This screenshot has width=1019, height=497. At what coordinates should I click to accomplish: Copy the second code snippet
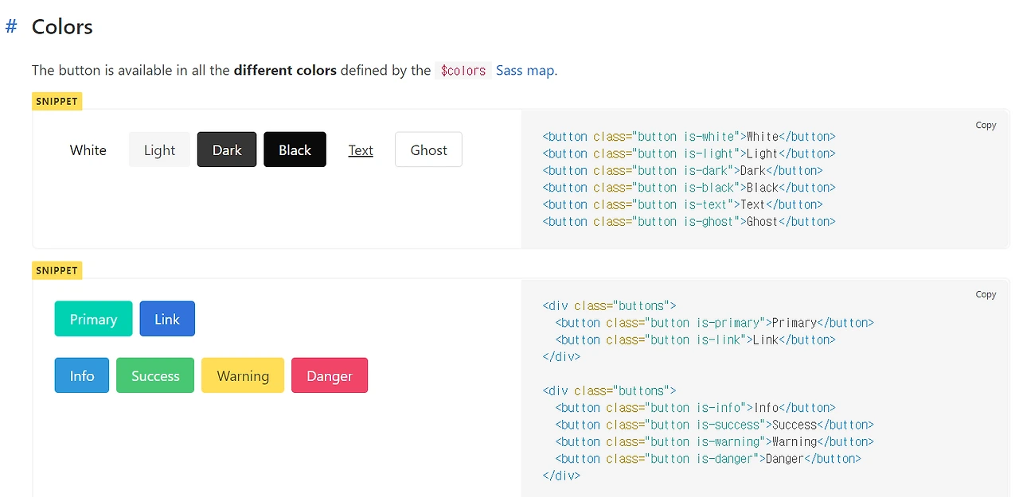tap(986, 294)
